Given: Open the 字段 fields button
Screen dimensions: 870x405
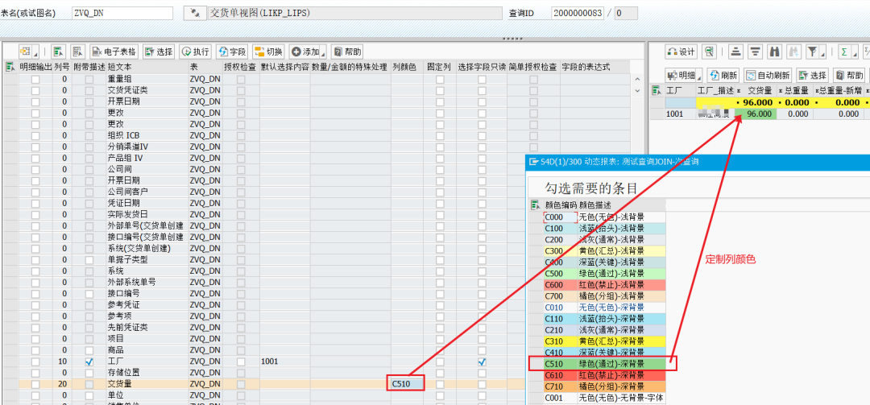Looking at the screenshot, I should point(233,52).
